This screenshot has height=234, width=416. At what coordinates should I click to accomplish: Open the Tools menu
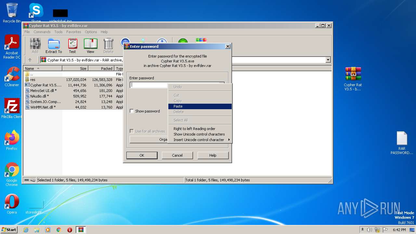(58, 32)
